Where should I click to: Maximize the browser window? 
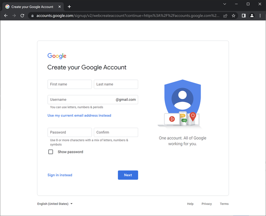click(248, 4)
